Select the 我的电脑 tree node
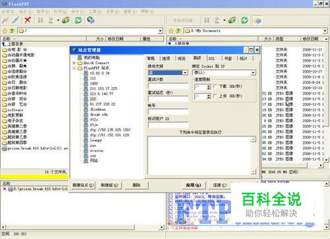330x239 pixels. 92,57
